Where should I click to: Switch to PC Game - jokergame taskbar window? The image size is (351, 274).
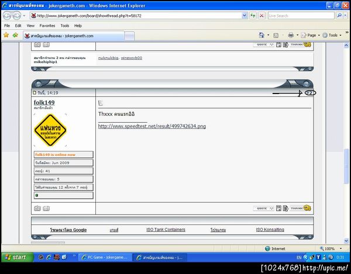(x=104, y=258)
